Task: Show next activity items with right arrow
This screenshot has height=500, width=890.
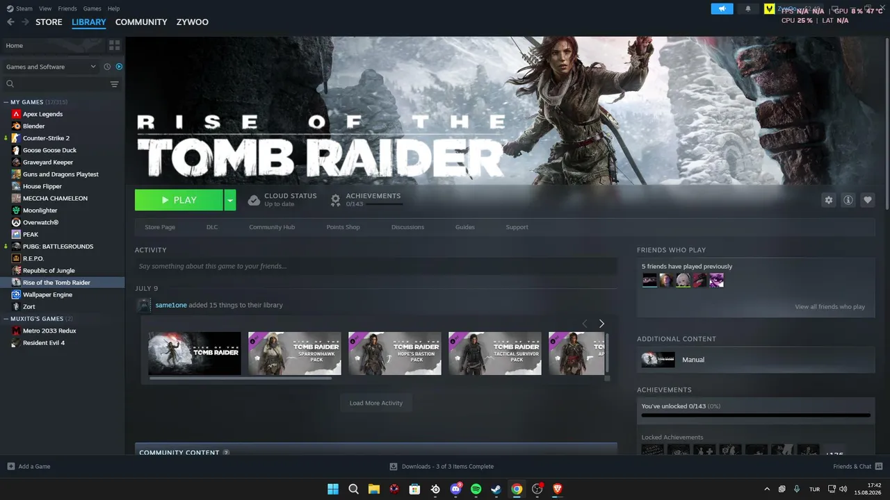Action: coord(601,324)
